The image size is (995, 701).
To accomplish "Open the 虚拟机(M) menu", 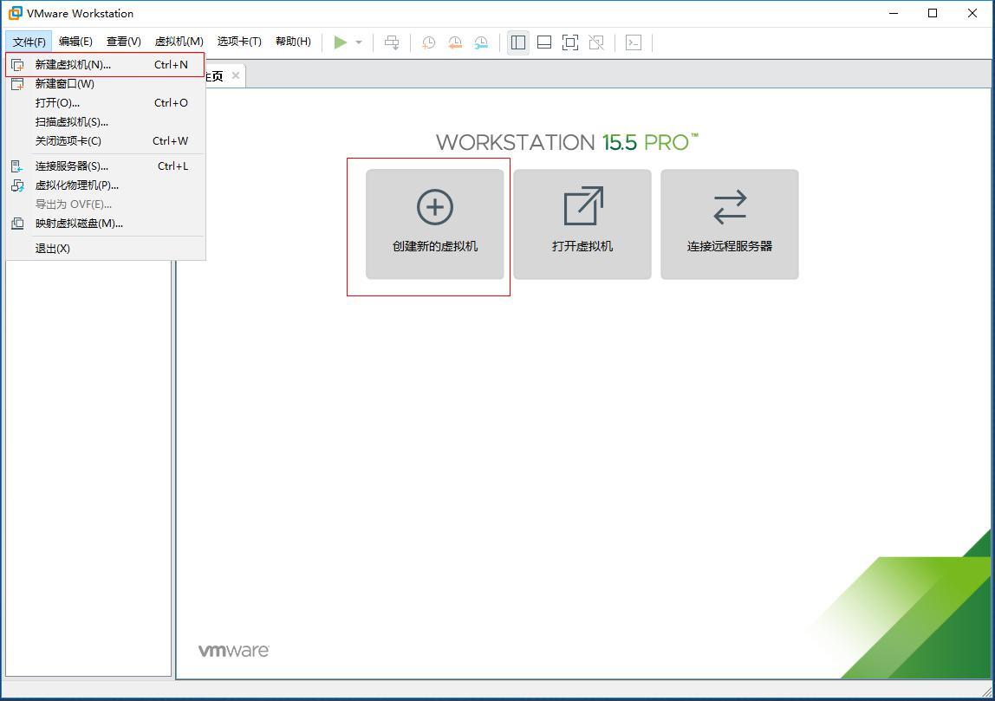I will point(179,41).
